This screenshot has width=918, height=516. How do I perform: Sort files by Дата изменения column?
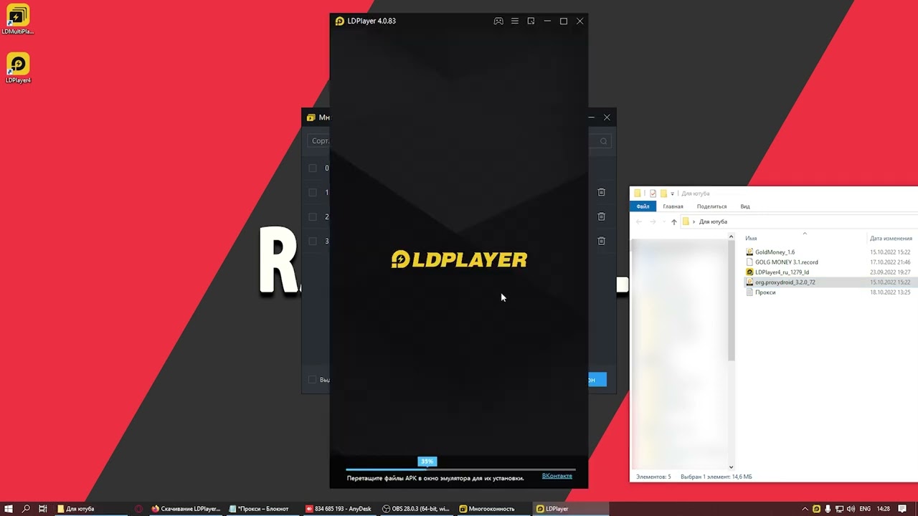click(x=891, y=239)
